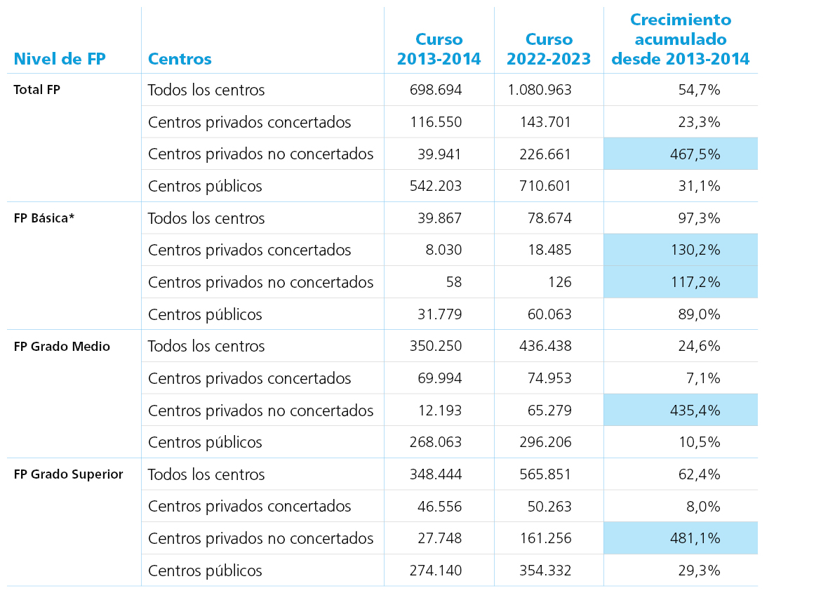Click the 'FP Grado Medio' row label
Viewport: 828px width, 593px height.
tap(62, 346)
